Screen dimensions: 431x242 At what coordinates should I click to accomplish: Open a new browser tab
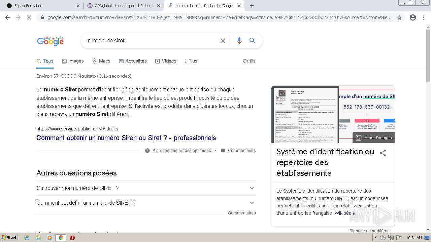click(252, 6)
